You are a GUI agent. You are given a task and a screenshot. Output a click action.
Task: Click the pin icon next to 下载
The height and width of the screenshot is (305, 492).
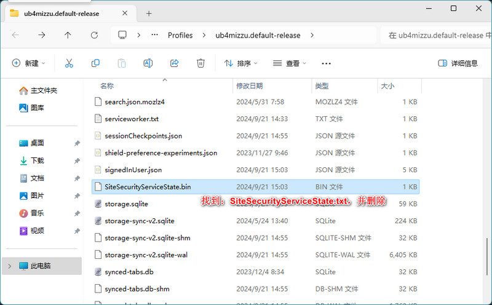pyautogui.click(x=77, y=161)
